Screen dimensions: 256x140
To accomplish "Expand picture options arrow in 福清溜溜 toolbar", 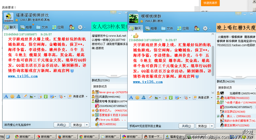I will (35, 97).
